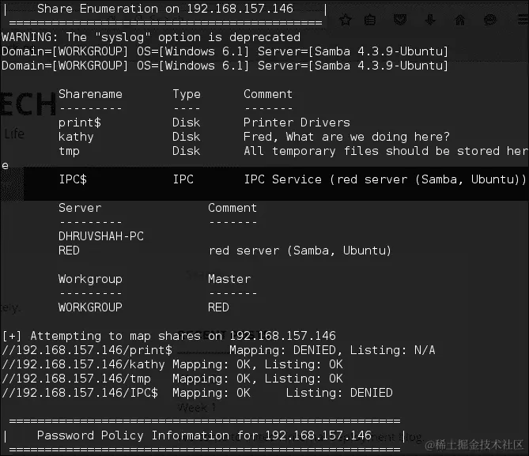529x456 pixels.
Task: Click 'Printer Drivers' comment text
Action: click(x=297, y=122)
